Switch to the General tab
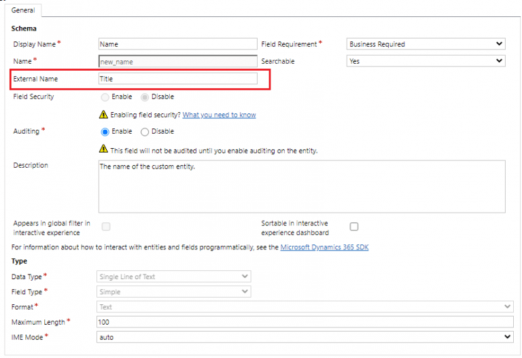Screen dimensions: 522x358 click(22, 10)
